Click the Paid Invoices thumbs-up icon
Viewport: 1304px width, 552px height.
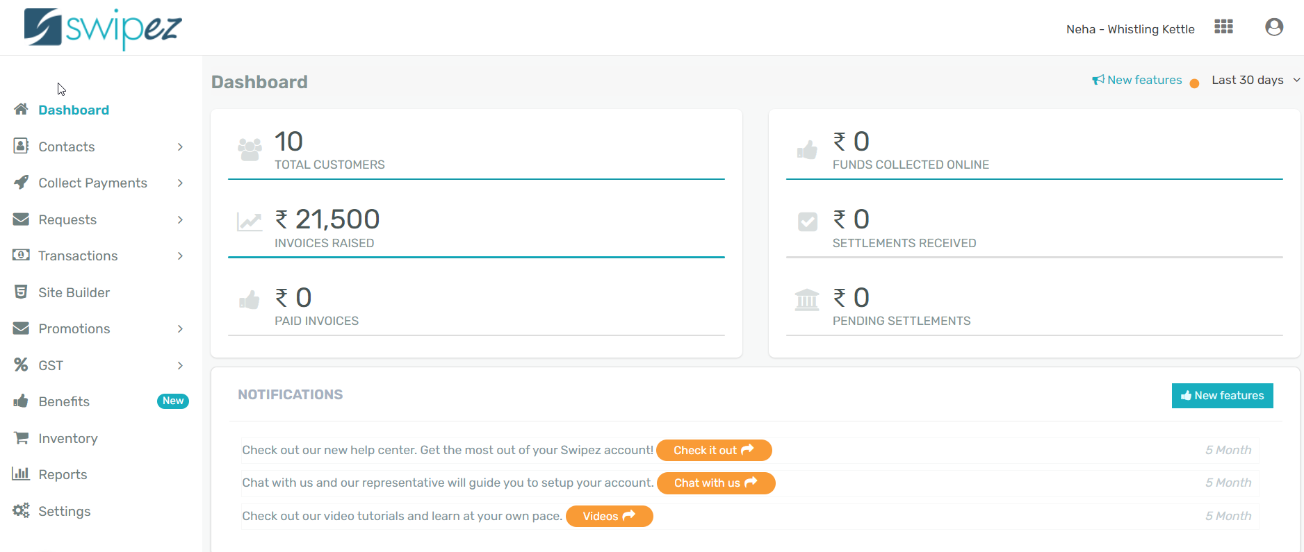pyautogui.click(x=250, y=299)
